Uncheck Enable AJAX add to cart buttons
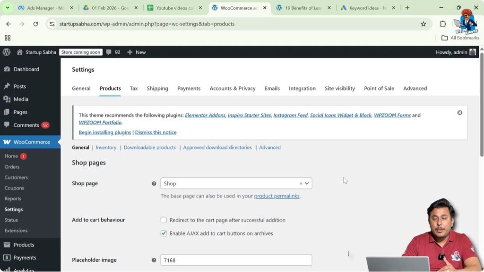The height and width of the screenshot is (272, 484). 164,233
